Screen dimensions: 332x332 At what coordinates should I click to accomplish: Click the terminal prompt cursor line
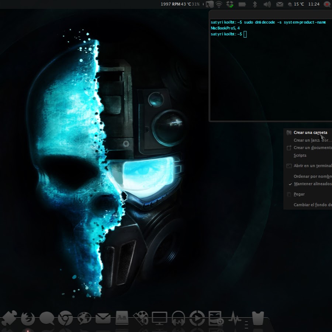click(229, 34)
